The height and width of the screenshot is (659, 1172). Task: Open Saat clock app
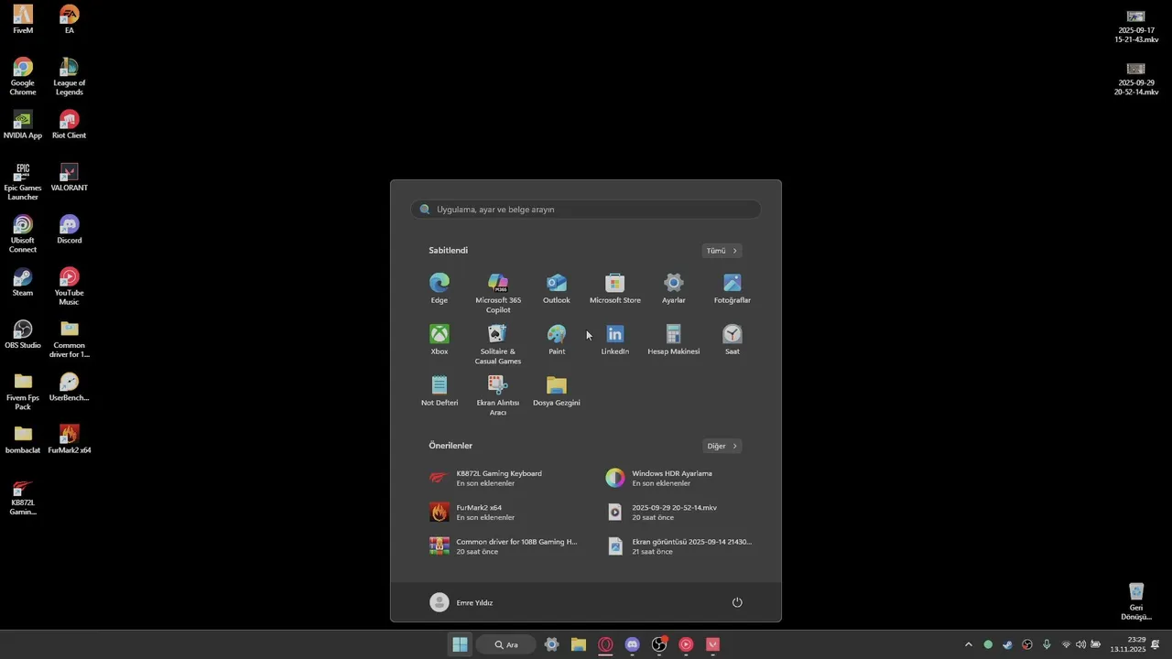732,339
